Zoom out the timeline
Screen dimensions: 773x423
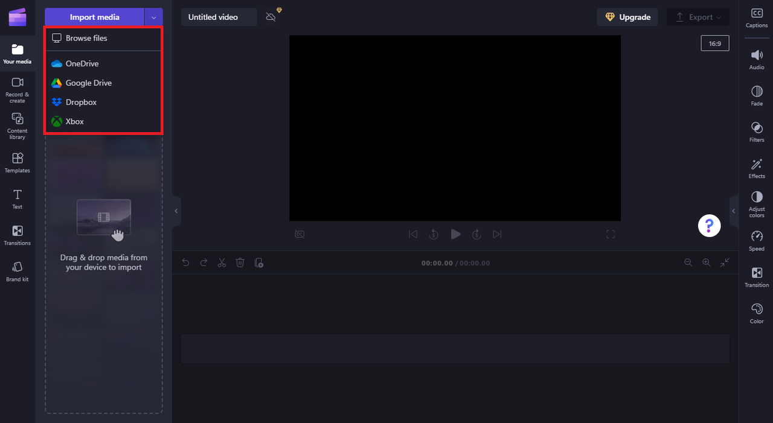click(688, 262)
